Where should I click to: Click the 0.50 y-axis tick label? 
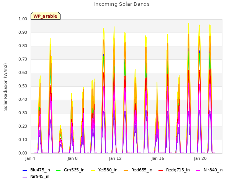(23, 86)
